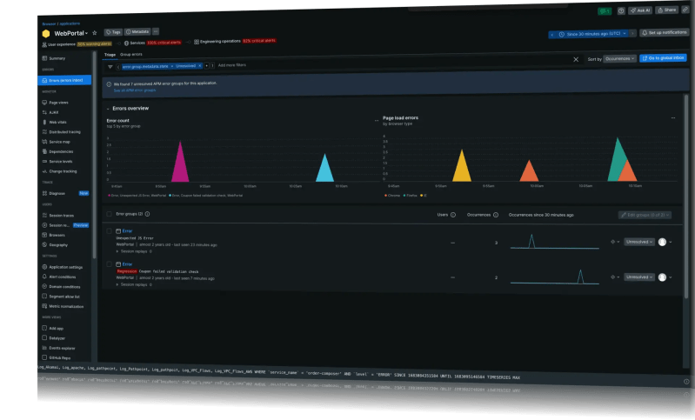Image resolution: width=695 pixels, height=420 pixels.
Task: Check the Unexpected JS Error row checkbox
Action: [x=109, y=230]
